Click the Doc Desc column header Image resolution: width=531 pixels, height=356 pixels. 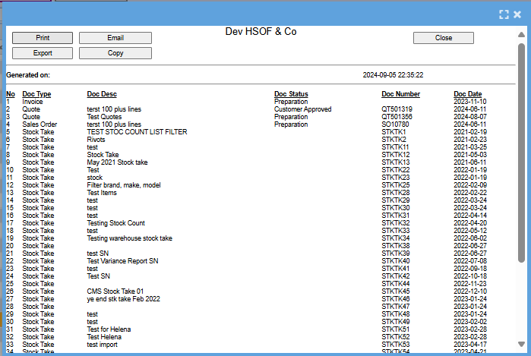[103, 94]
